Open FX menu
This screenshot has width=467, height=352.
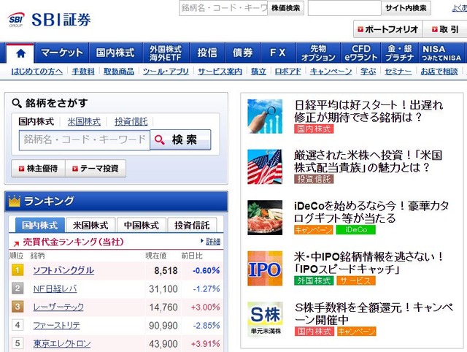pos(278,53)
